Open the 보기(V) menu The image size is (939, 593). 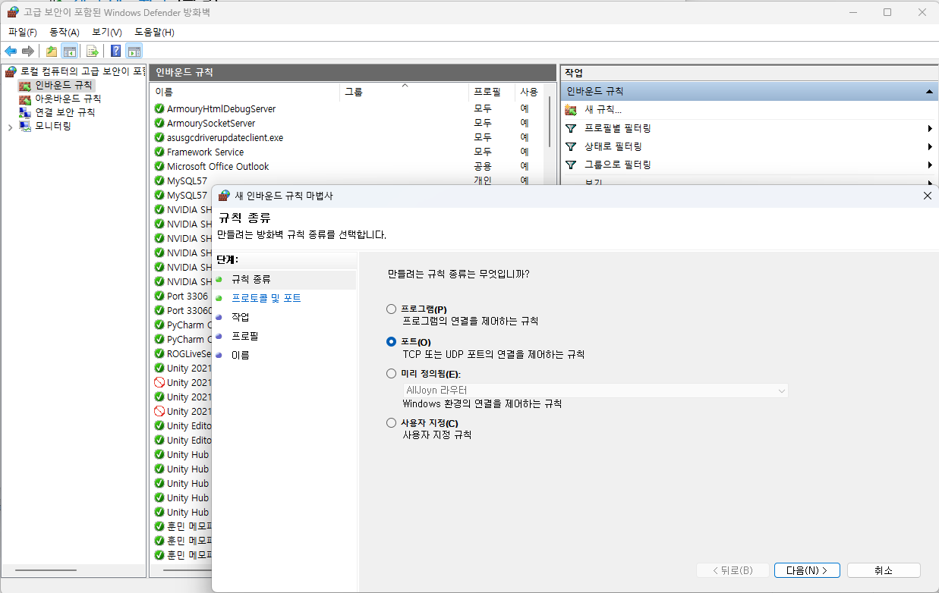[107, 32]
